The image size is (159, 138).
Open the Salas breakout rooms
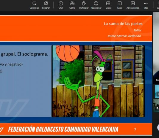pyautogui.click(x=120, y=5)
